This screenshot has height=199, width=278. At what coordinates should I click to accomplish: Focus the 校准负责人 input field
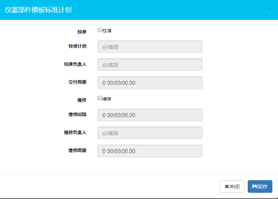point(150,65)
